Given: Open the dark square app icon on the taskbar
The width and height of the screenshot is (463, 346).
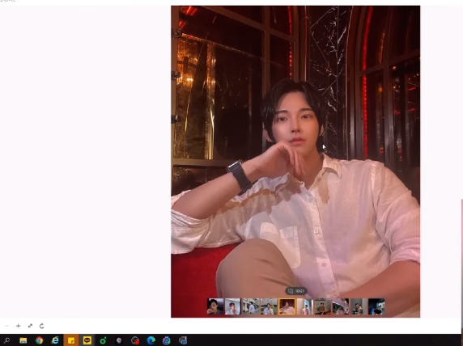Looking at the screenshot, I should tap(119, 340).
